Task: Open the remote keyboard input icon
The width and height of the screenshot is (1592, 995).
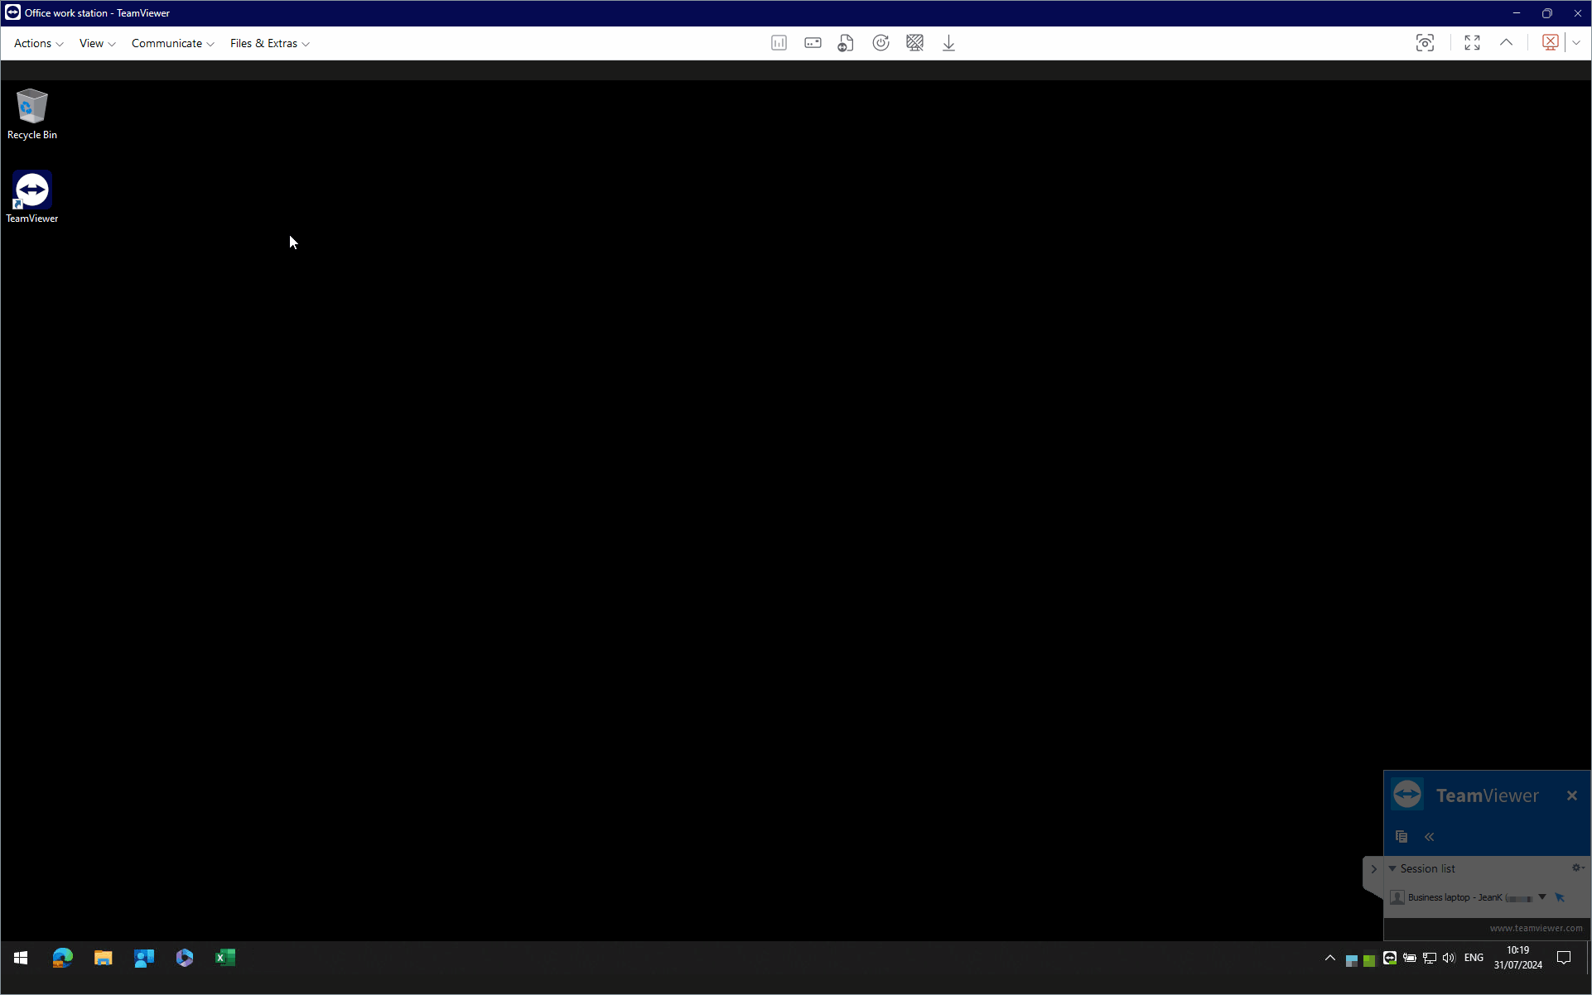Action: click(x=812, y=42)
